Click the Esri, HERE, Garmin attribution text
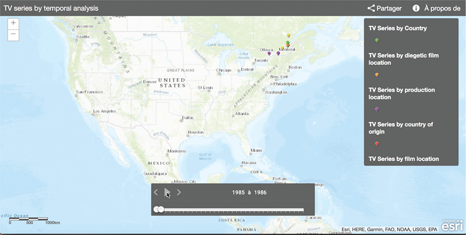466x235 pixels. [x=389, y=229]
